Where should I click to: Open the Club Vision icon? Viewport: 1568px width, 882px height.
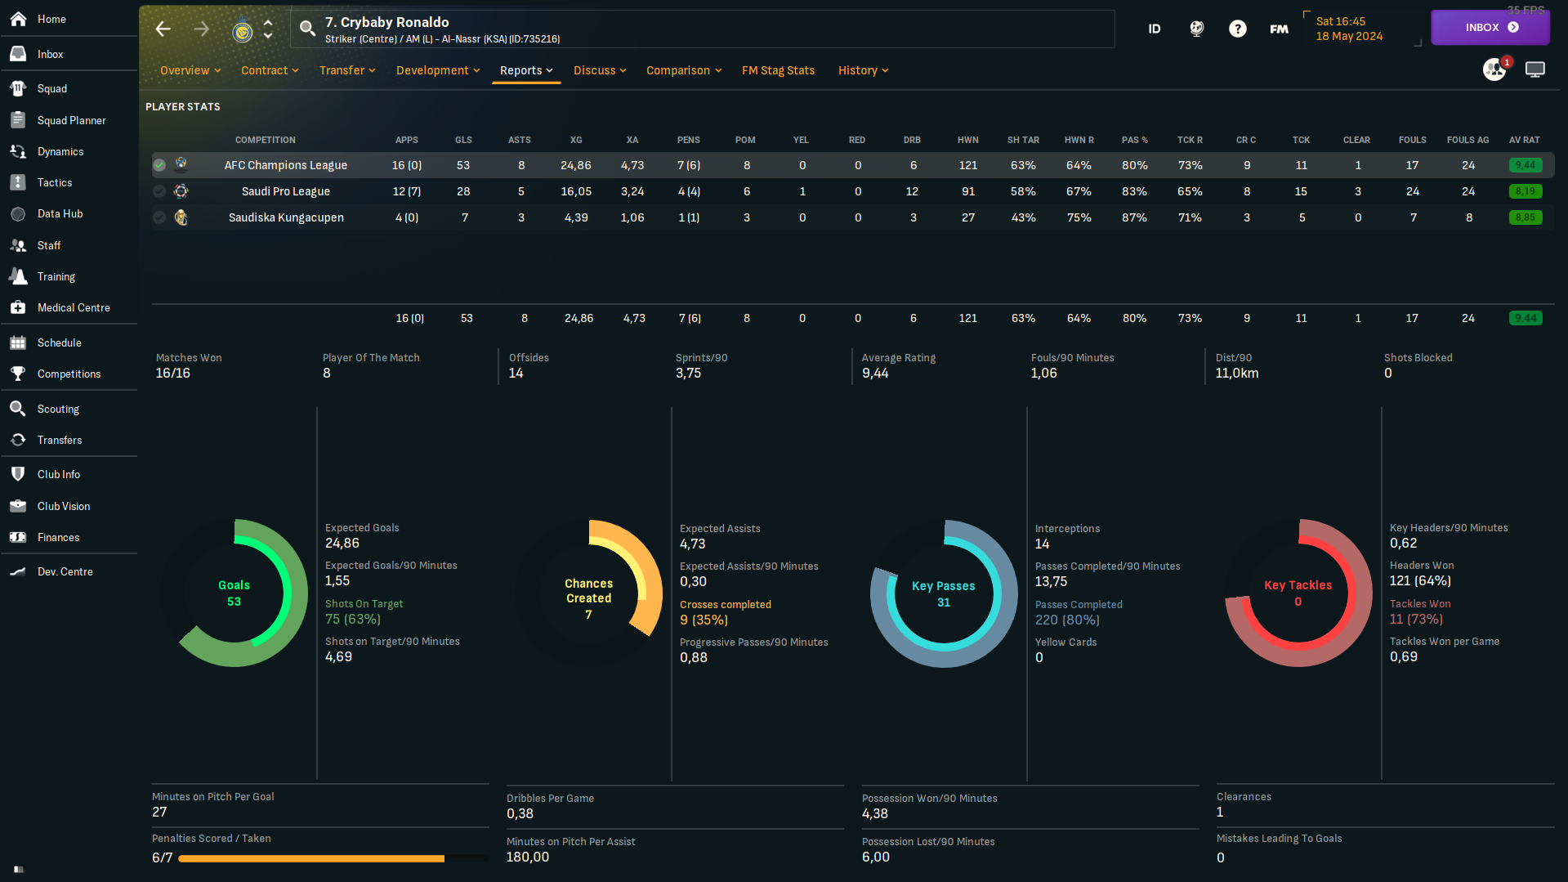pyautogui.click(x=18, y=506)
